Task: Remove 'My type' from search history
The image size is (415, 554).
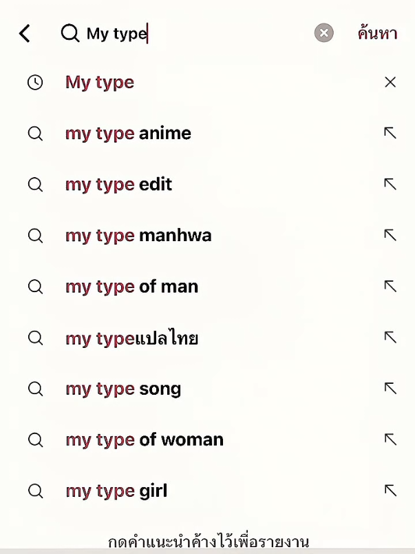Action: 390,82
